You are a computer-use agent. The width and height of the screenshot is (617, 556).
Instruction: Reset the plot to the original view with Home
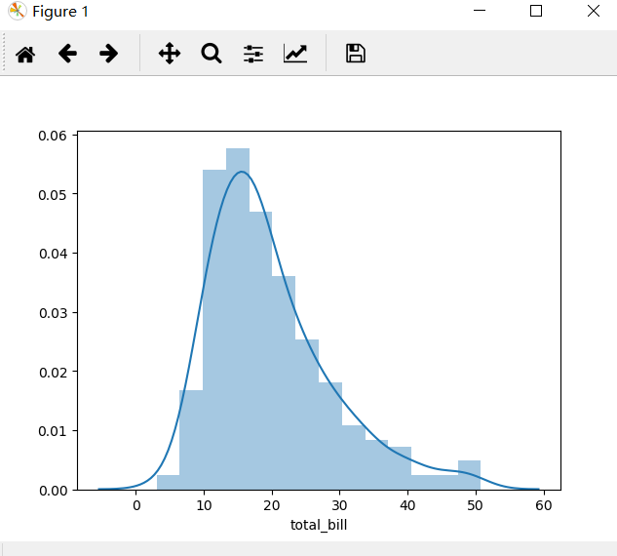point(25,54)
